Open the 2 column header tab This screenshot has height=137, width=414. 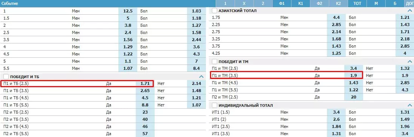click(263, 3)
